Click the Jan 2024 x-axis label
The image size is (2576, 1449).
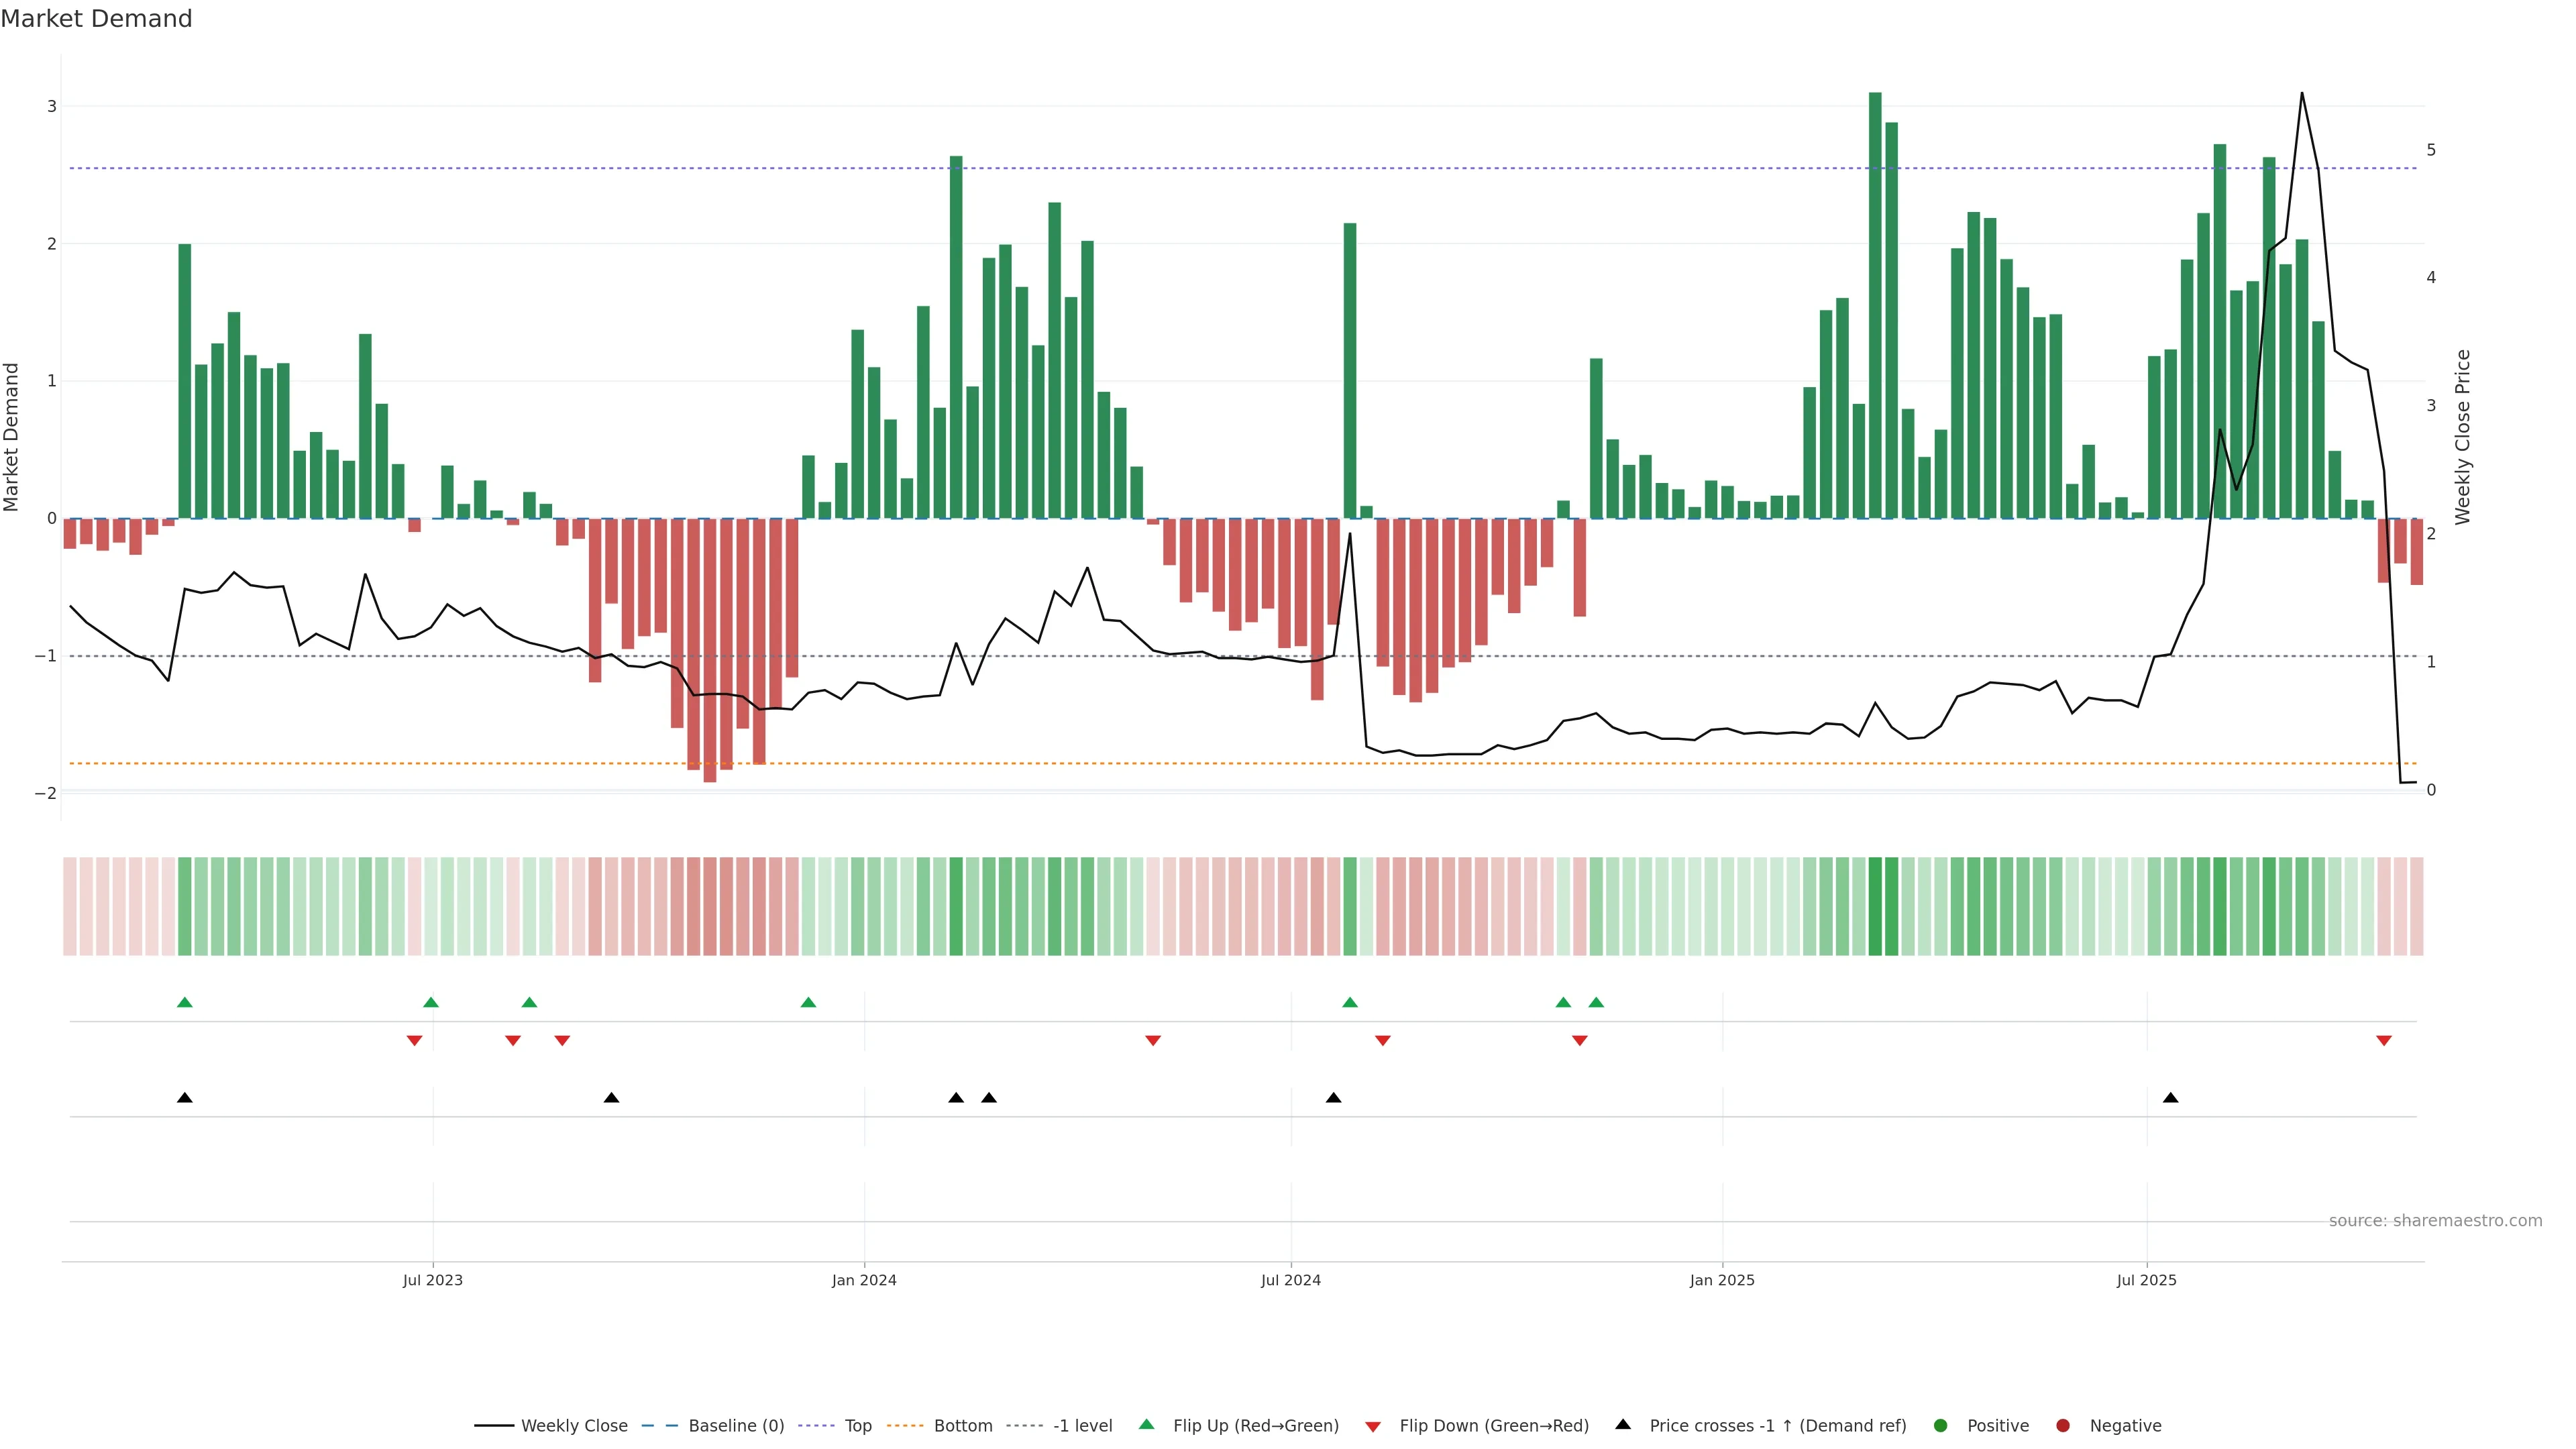tap(864, 1280)
